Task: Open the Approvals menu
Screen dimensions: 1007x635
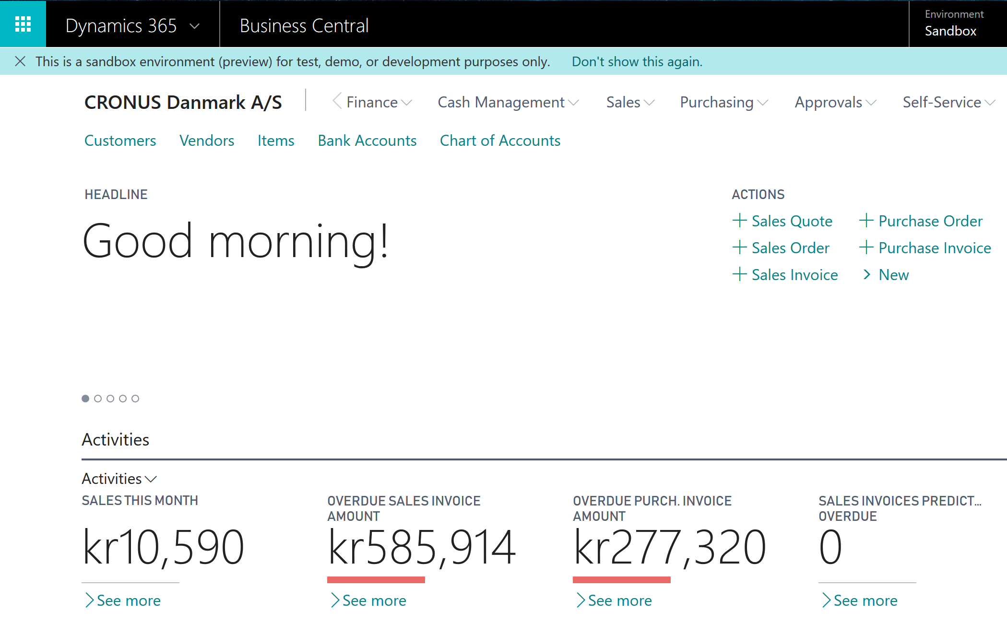Action: point(836,102)
